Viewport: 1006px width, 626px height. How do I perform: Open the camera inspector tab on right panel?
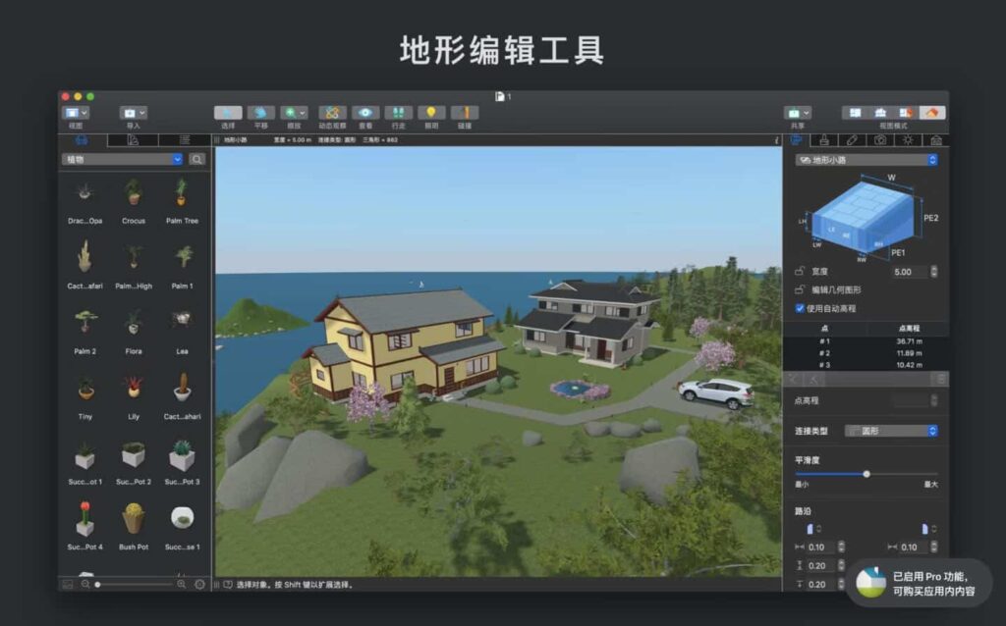point(881,140)
